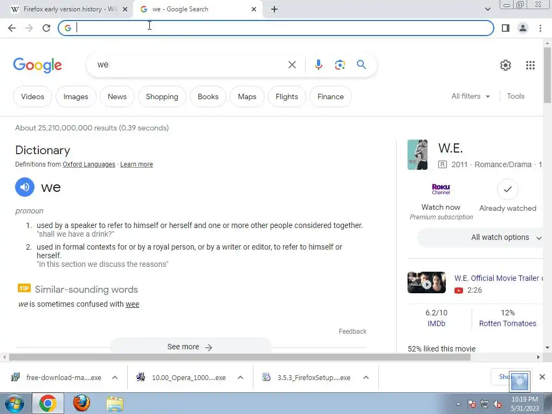
Task: Open the Chrome profile avatar
Action: click(x=523, y=28)
